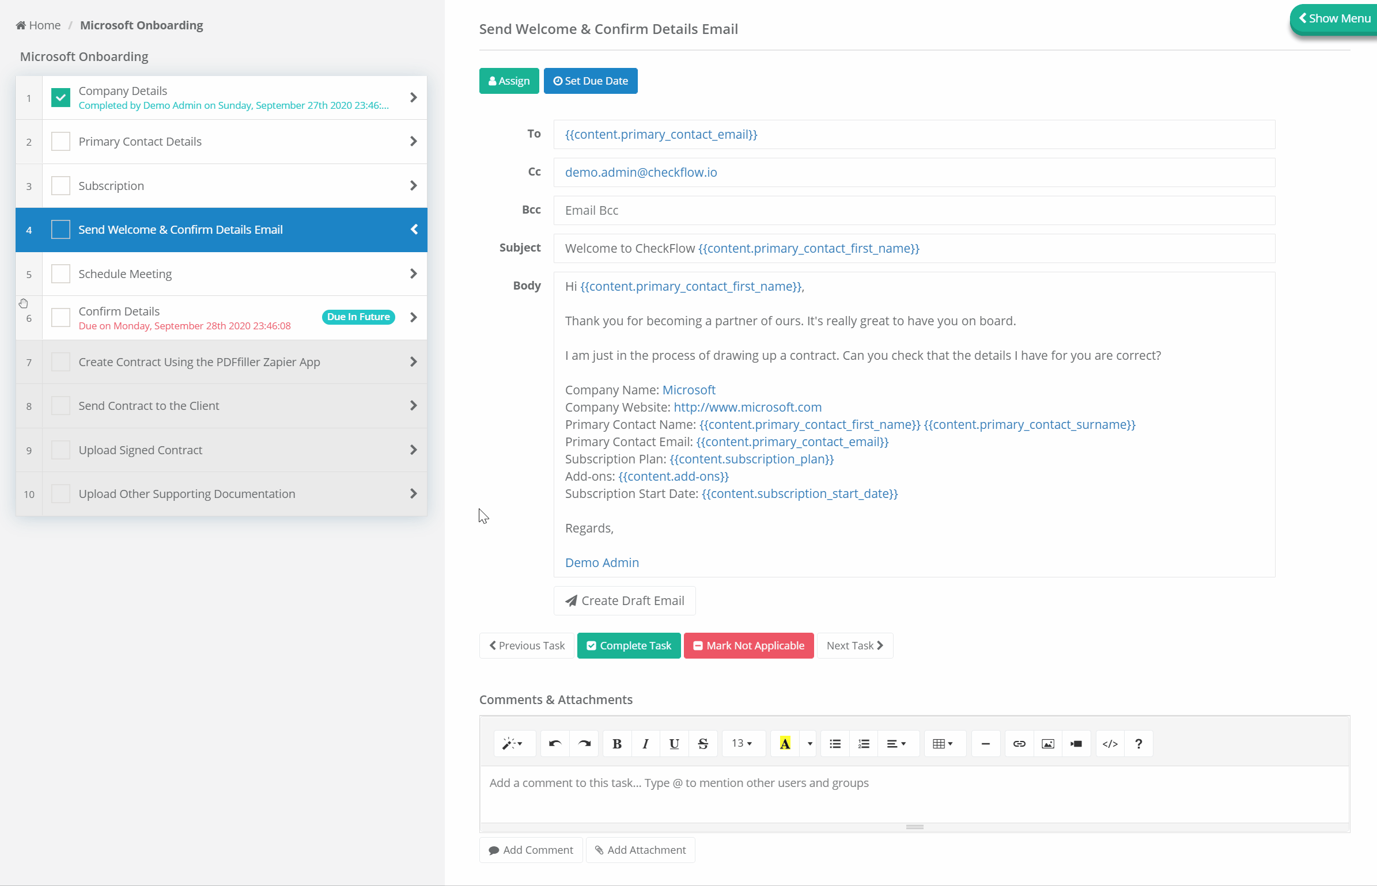Click the font size 13 dropdown

[743, 744]
